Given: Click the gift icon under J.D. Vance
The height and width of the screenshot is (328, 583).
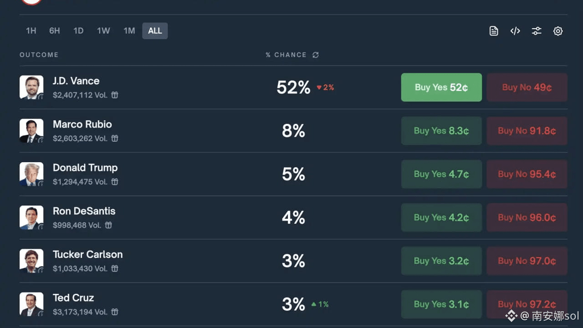Looking at the screenshot, I should pos(115,95).
